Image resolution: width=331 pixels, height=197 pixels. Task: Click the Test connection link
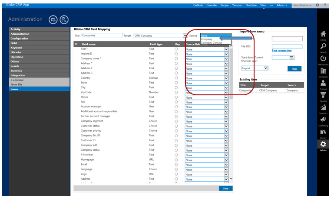point(281,51)
